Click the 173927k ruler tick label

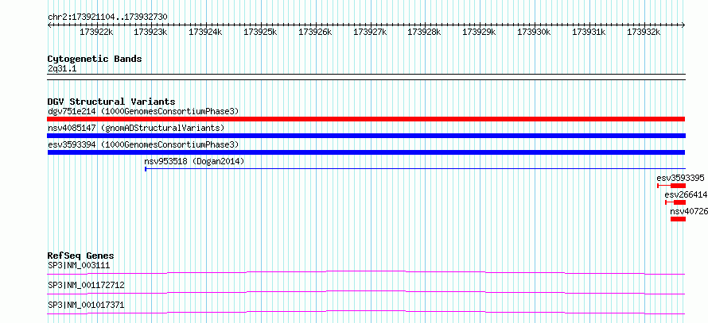click(370, 32)
